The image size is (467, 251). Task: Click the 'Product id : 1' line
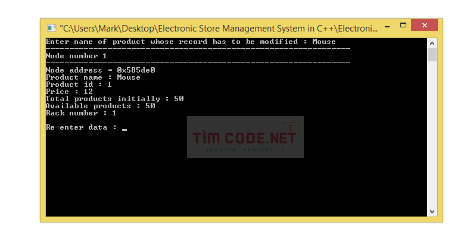(79, 84)
